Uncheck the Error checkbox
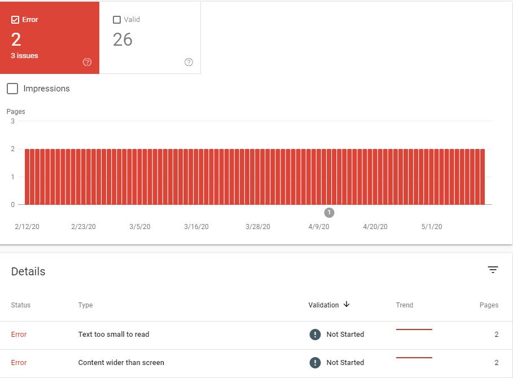Screen dimensions: 513x378 pyautogui.click(x=15, y=20)
